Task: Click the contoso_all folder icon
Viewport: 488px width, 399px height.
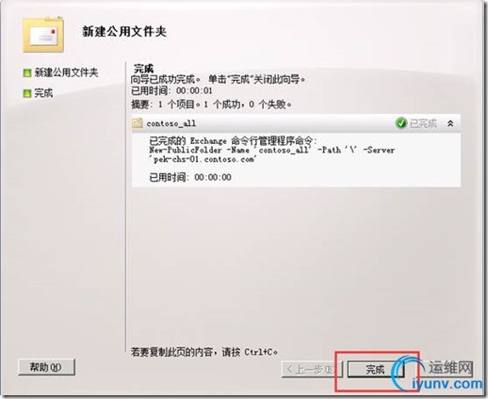Action: coord(138,123)
